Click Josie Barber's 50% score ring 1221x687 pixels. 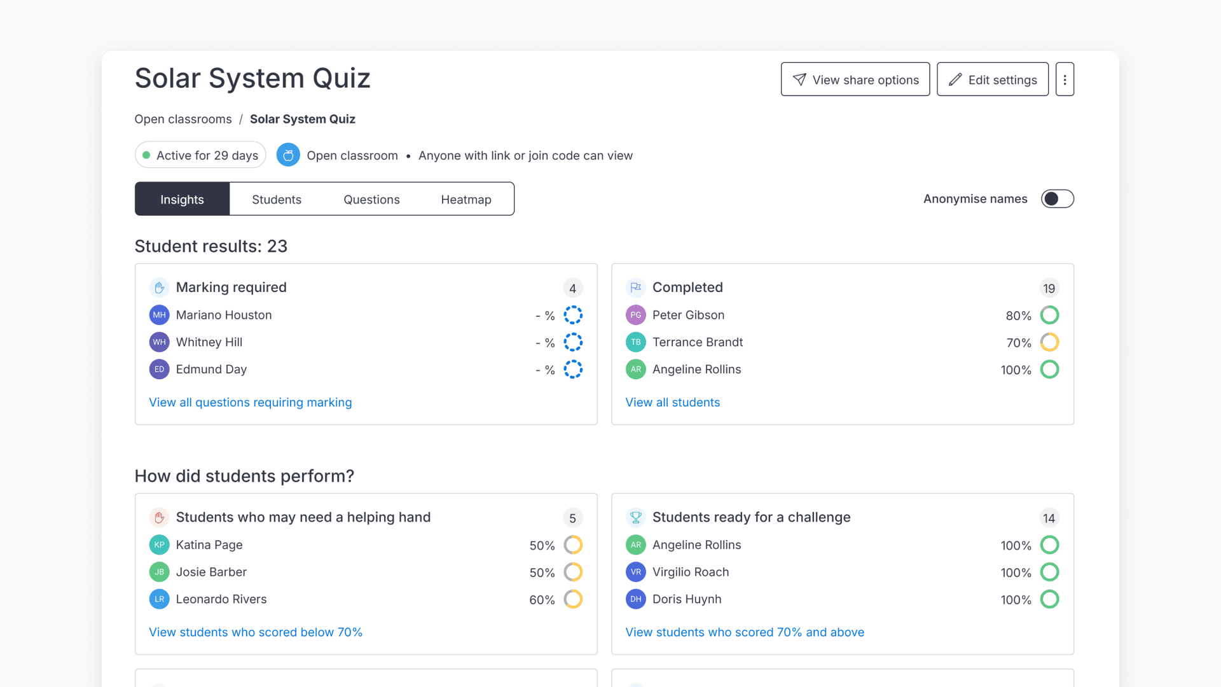coord(573,572)
